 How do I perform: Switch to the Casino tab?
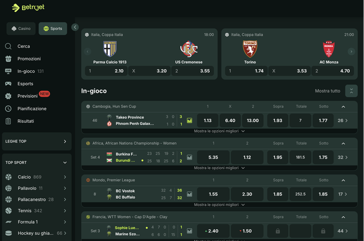pyautogui.click(x=21, y=28)
